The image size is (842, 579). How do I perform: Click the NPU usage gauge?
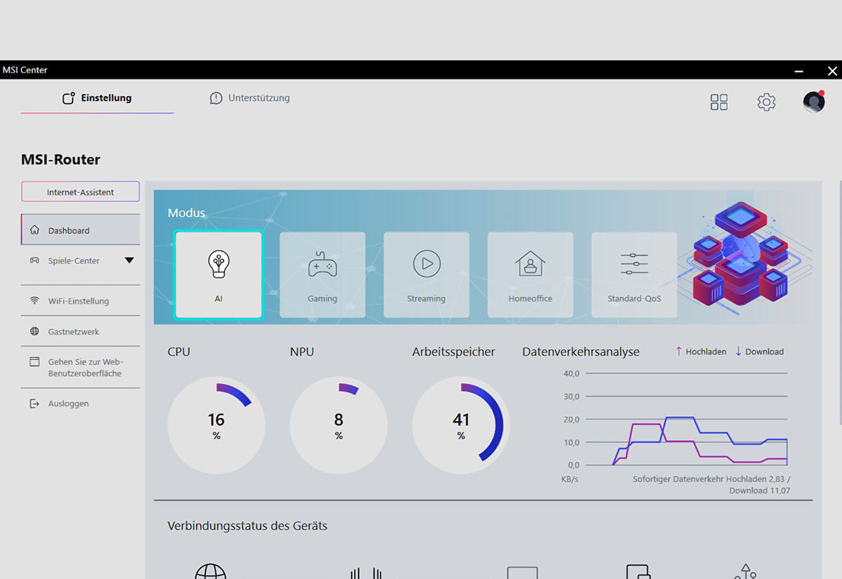(x=338, y=425)
